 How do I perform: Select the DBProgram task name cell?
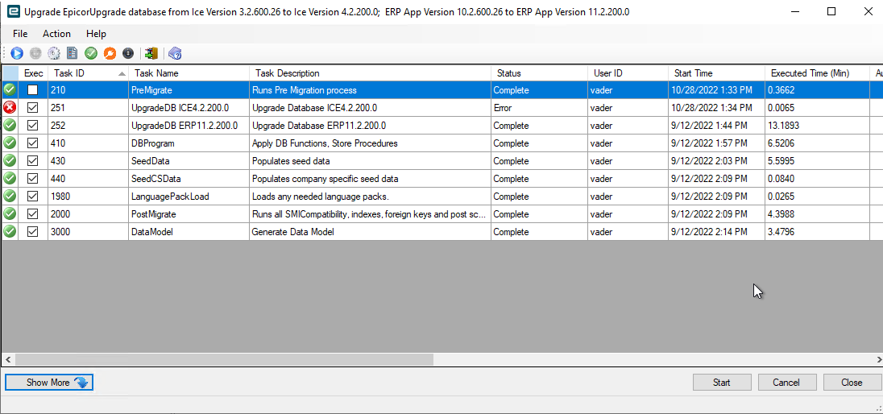189,143
